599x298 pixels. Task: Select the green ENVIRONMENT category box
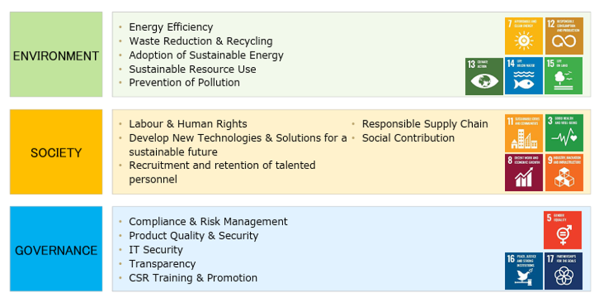pos(56,54)
